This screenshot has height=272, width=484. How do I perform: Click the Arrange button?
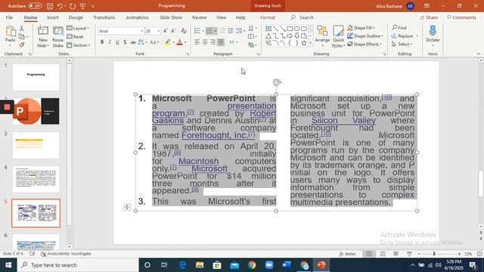pyautogui.click(x=322, y=36)
